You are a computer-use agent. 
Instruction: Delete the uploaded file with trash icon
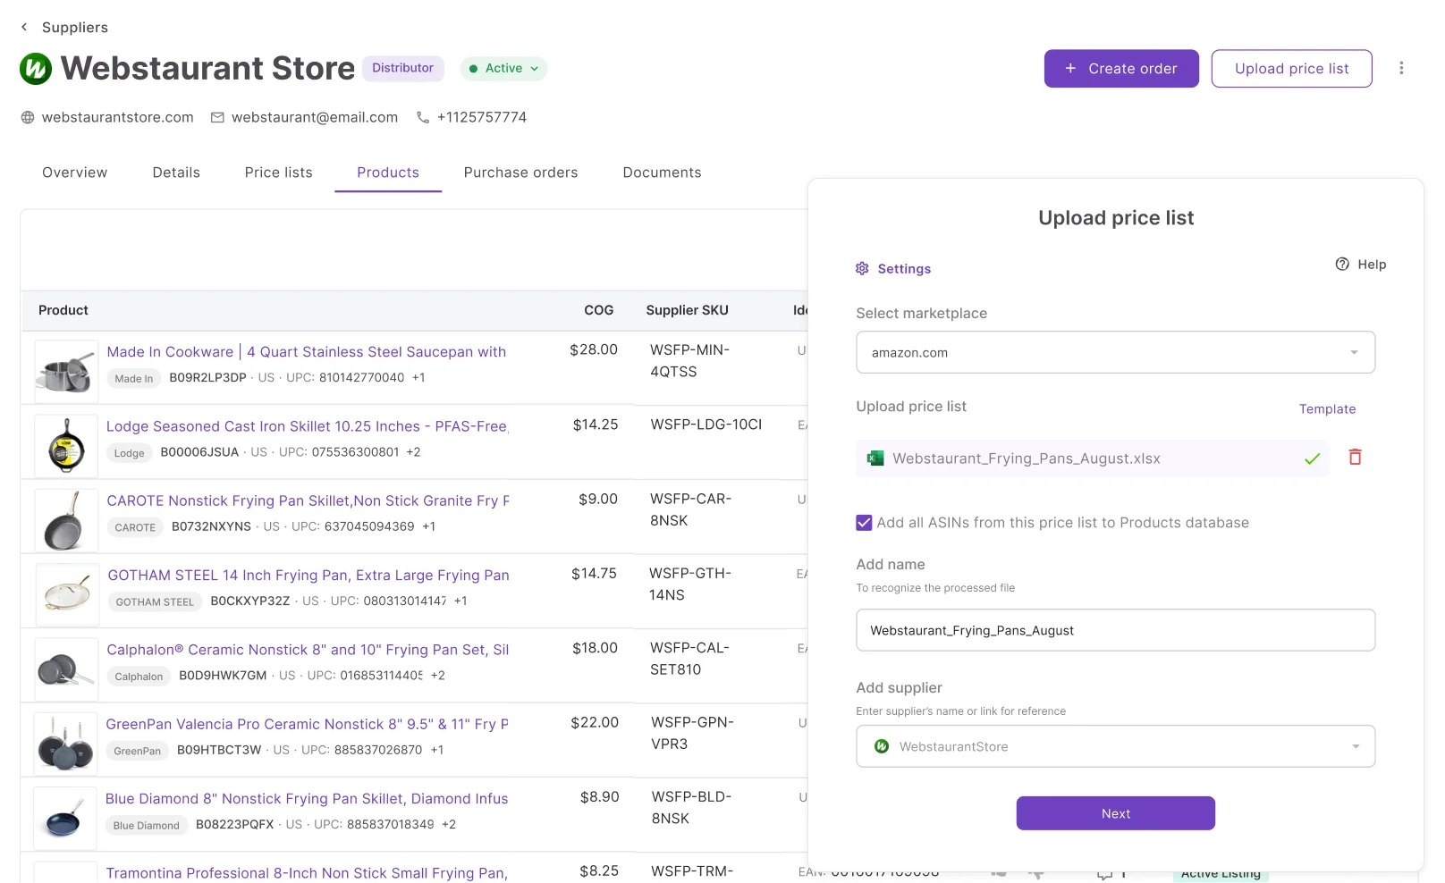click(x=1355, y=457)
